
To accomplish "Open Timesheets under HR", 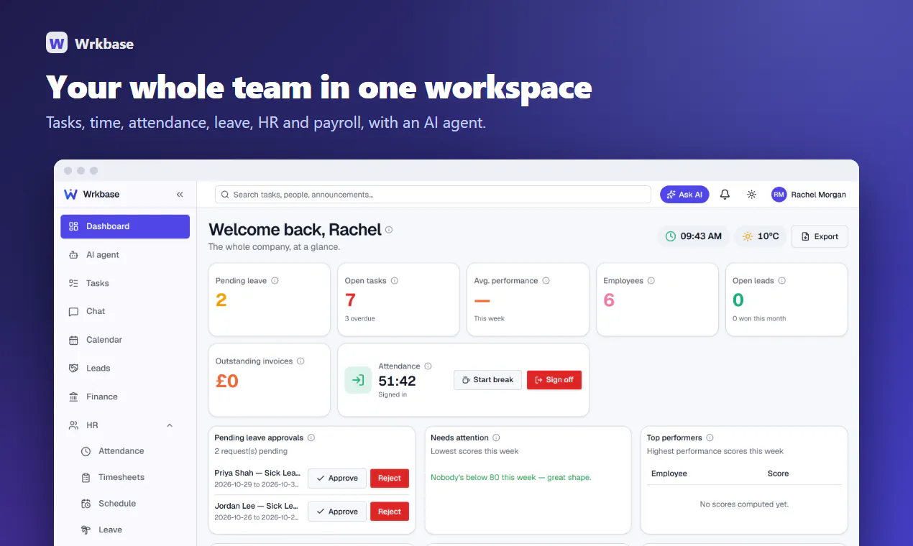I will 131,477.
